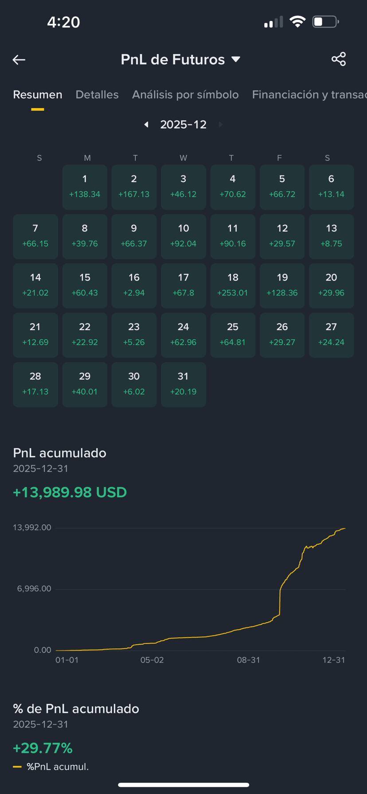367x794 pixels.
Task: Switch to the Detalles tab
Action: (97, 94)
